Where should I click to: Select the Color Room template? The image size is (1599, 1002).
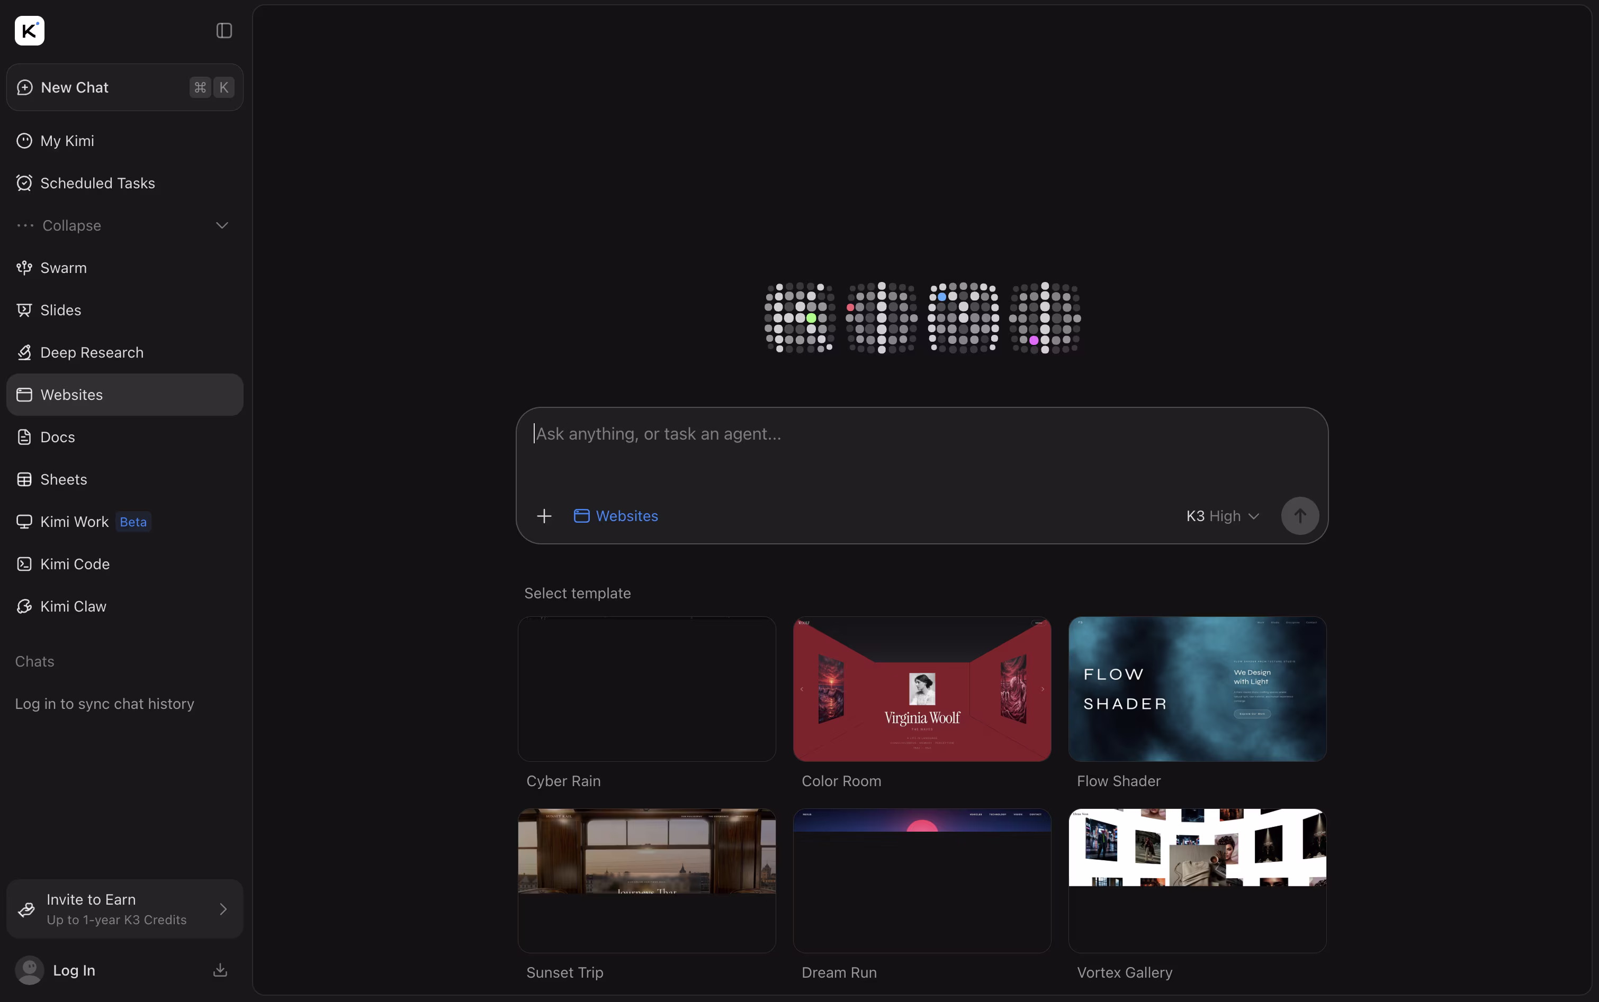[x=922, y=689]
